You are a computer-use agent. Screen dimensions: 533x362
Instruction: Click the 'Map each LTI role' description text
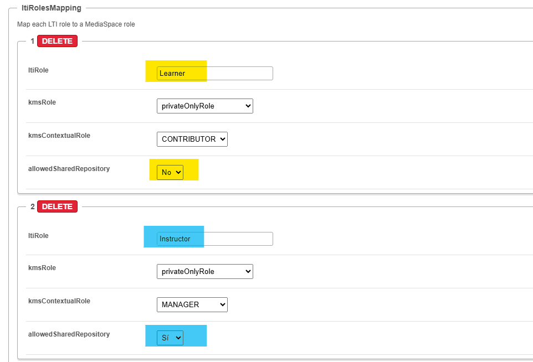tap(76, 24)
